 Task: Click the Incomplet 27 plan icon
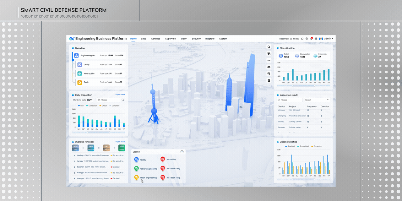[315, 56]
